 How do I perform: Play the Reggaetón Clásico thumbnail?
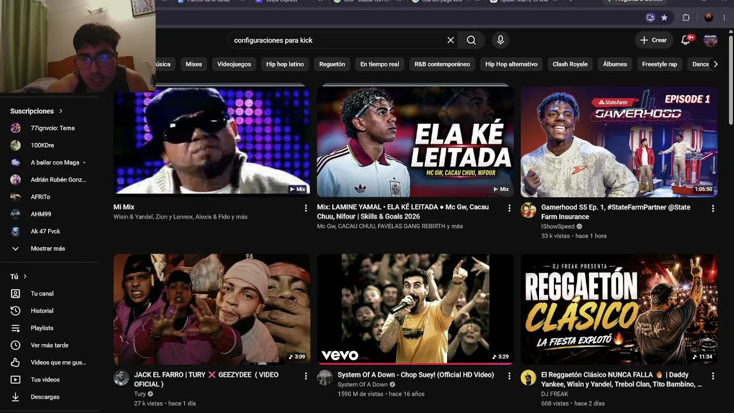pos(619,309)
